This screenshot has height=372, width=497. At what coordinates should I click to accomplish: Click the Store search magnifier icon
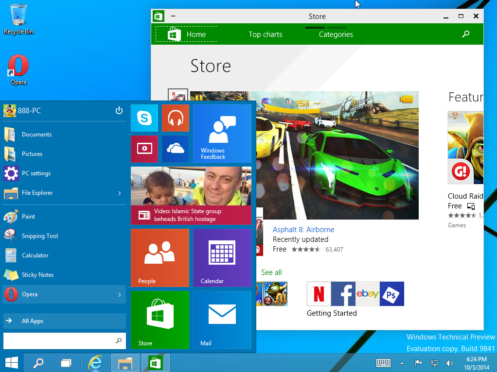tap(465, 34)
